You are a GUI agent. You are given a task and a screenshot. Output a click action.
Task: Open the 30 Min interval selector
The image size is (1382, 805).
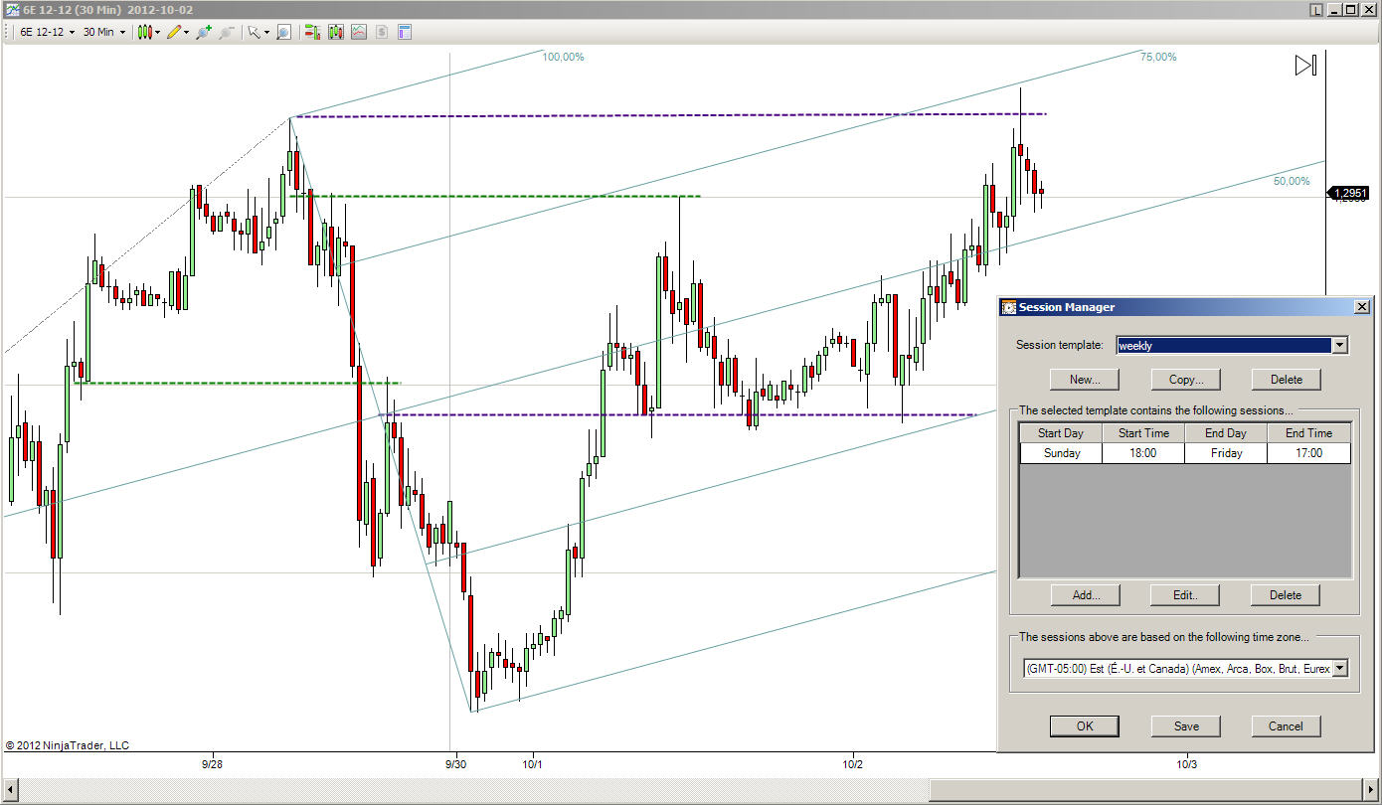tap(103, 32)
